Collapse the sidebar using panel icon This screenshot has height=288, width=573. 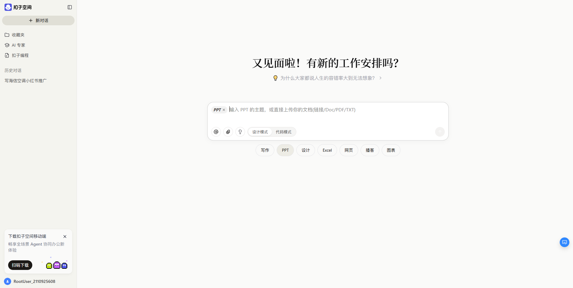[70, 7]
